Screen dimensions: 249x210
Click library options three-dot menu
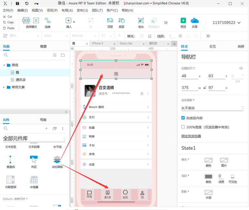tap(63, 128)
